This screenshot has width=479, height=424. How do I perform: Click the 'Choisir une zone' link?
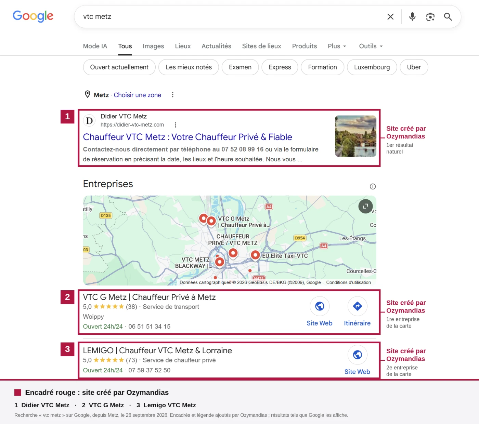point(137,95)
